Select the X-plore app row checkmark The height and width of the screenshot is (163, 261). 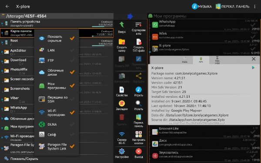(x=253, y=49)
